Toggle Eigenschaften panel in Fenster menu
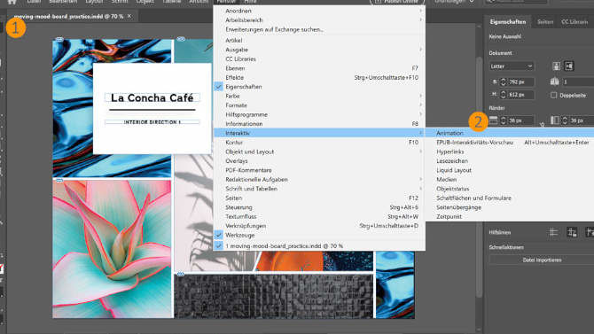Screen dimensions: 594x334 (x=319, y=87)
